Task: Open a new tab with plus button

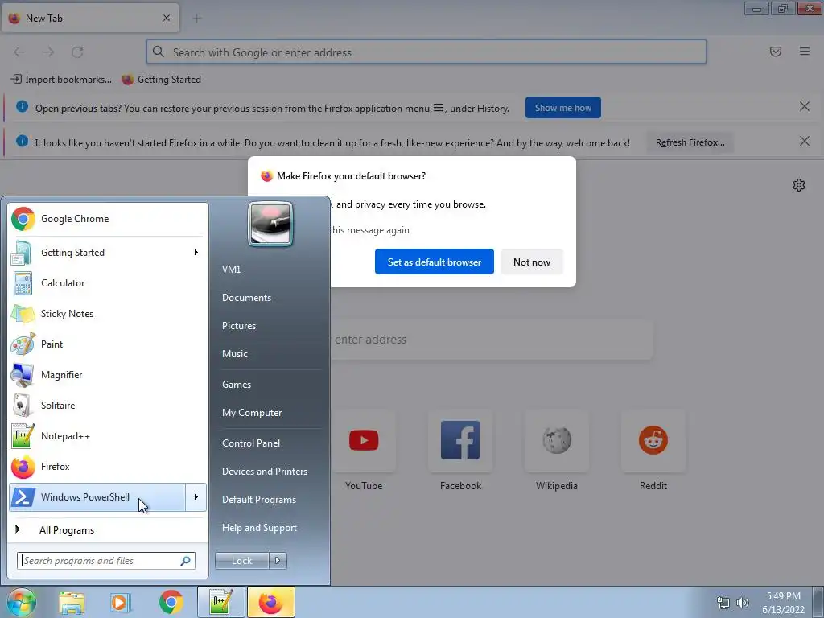Action: pyautogui.click(x=197, y=19)
